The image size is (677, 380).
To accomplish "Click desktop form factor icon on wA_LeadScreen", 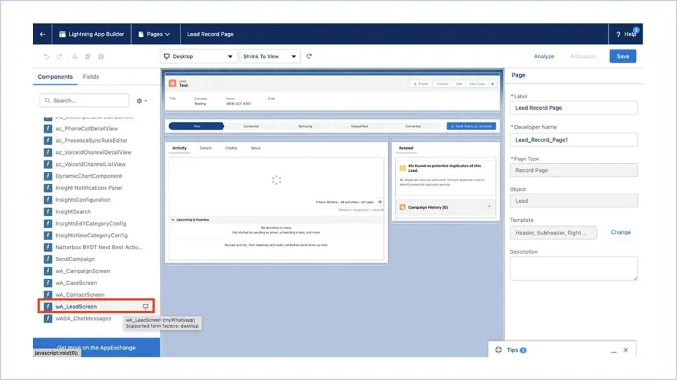I will (145, 307).
